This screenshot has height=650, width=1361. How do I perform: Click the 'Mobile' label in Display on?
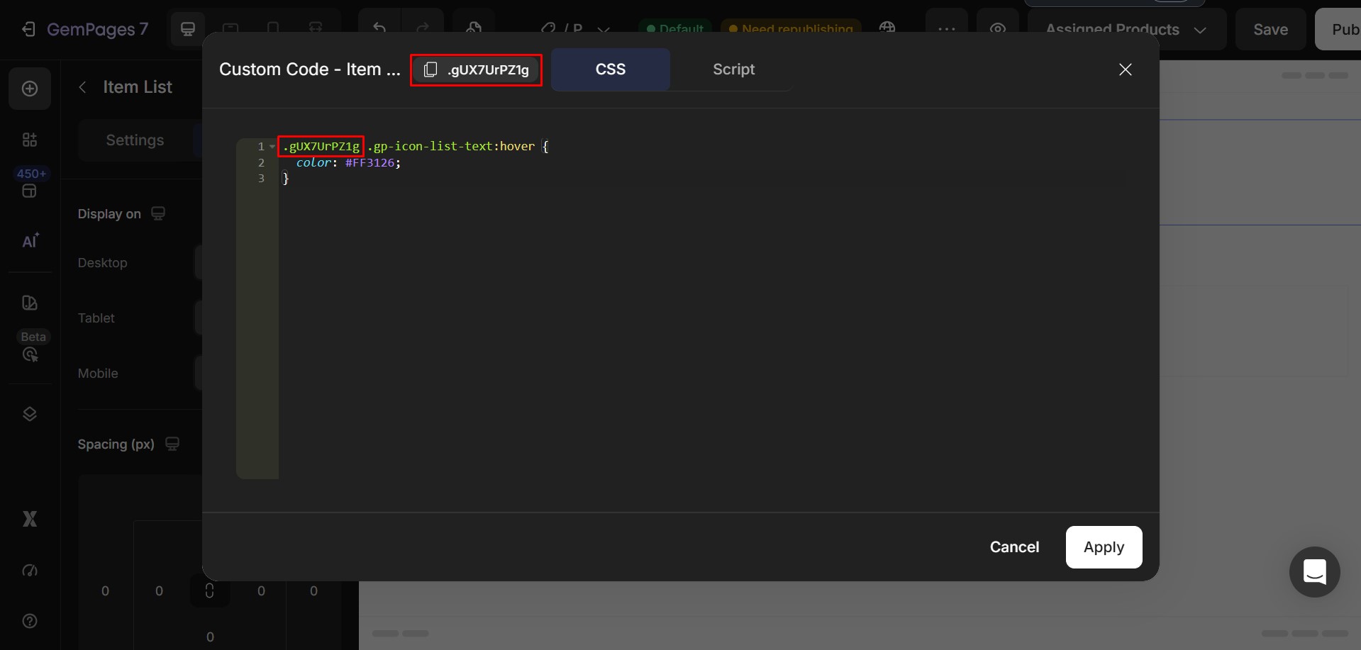(x=98, y=374)
